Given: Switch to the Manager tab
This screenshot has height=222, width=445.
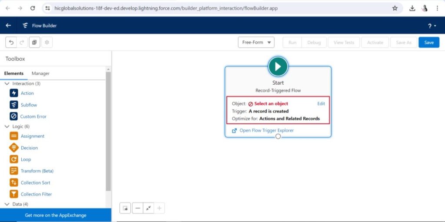Looking at the screenshot, I should [x=40, y=73].
